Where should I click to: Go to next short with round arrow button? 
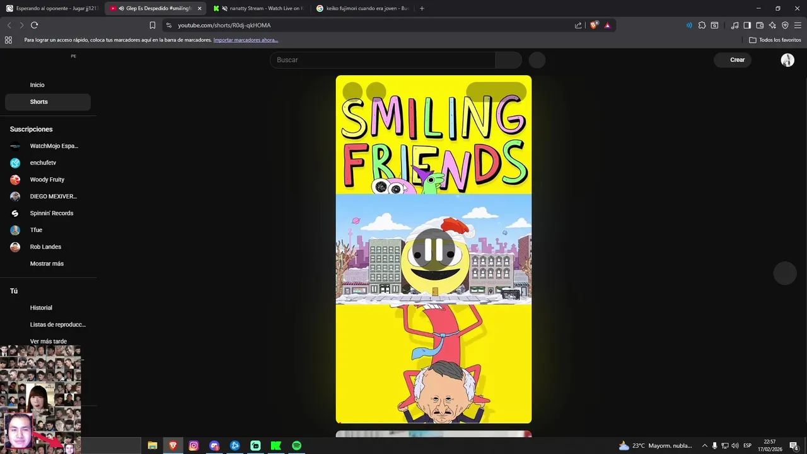[x=785, y=273]
